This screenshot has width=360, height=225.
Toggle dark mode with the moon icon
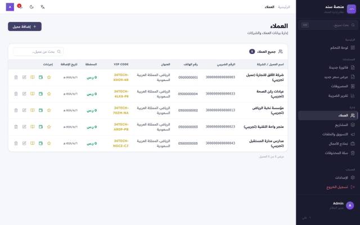[x=31, y=7]
